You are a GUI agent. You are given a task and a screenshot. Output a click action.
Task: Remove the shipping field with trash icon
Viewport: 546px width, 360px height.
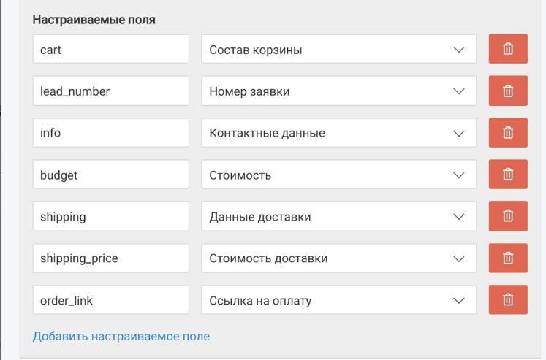click(508, 216)
